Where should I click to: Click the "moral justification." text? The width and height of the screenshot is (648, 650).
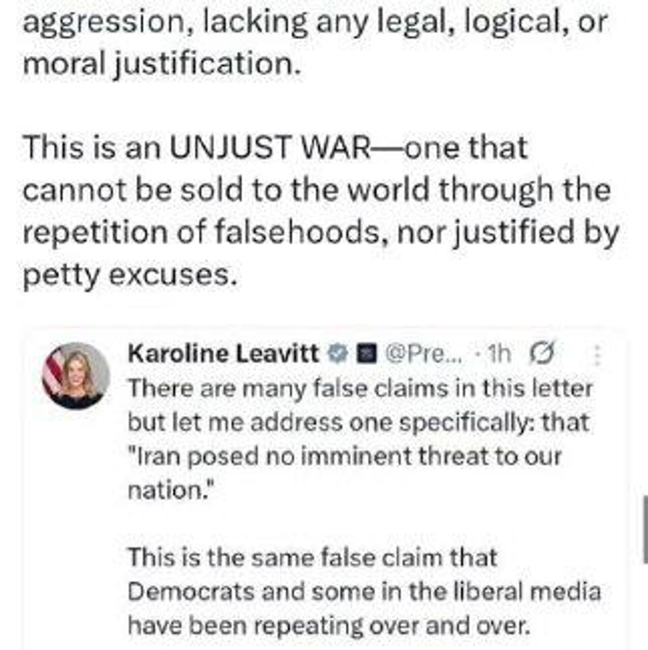162,65
